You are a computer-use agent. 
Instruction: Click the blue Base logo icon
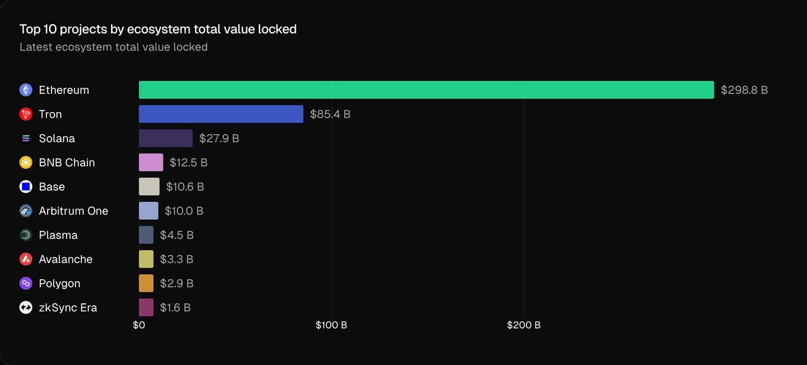(26, 187)
